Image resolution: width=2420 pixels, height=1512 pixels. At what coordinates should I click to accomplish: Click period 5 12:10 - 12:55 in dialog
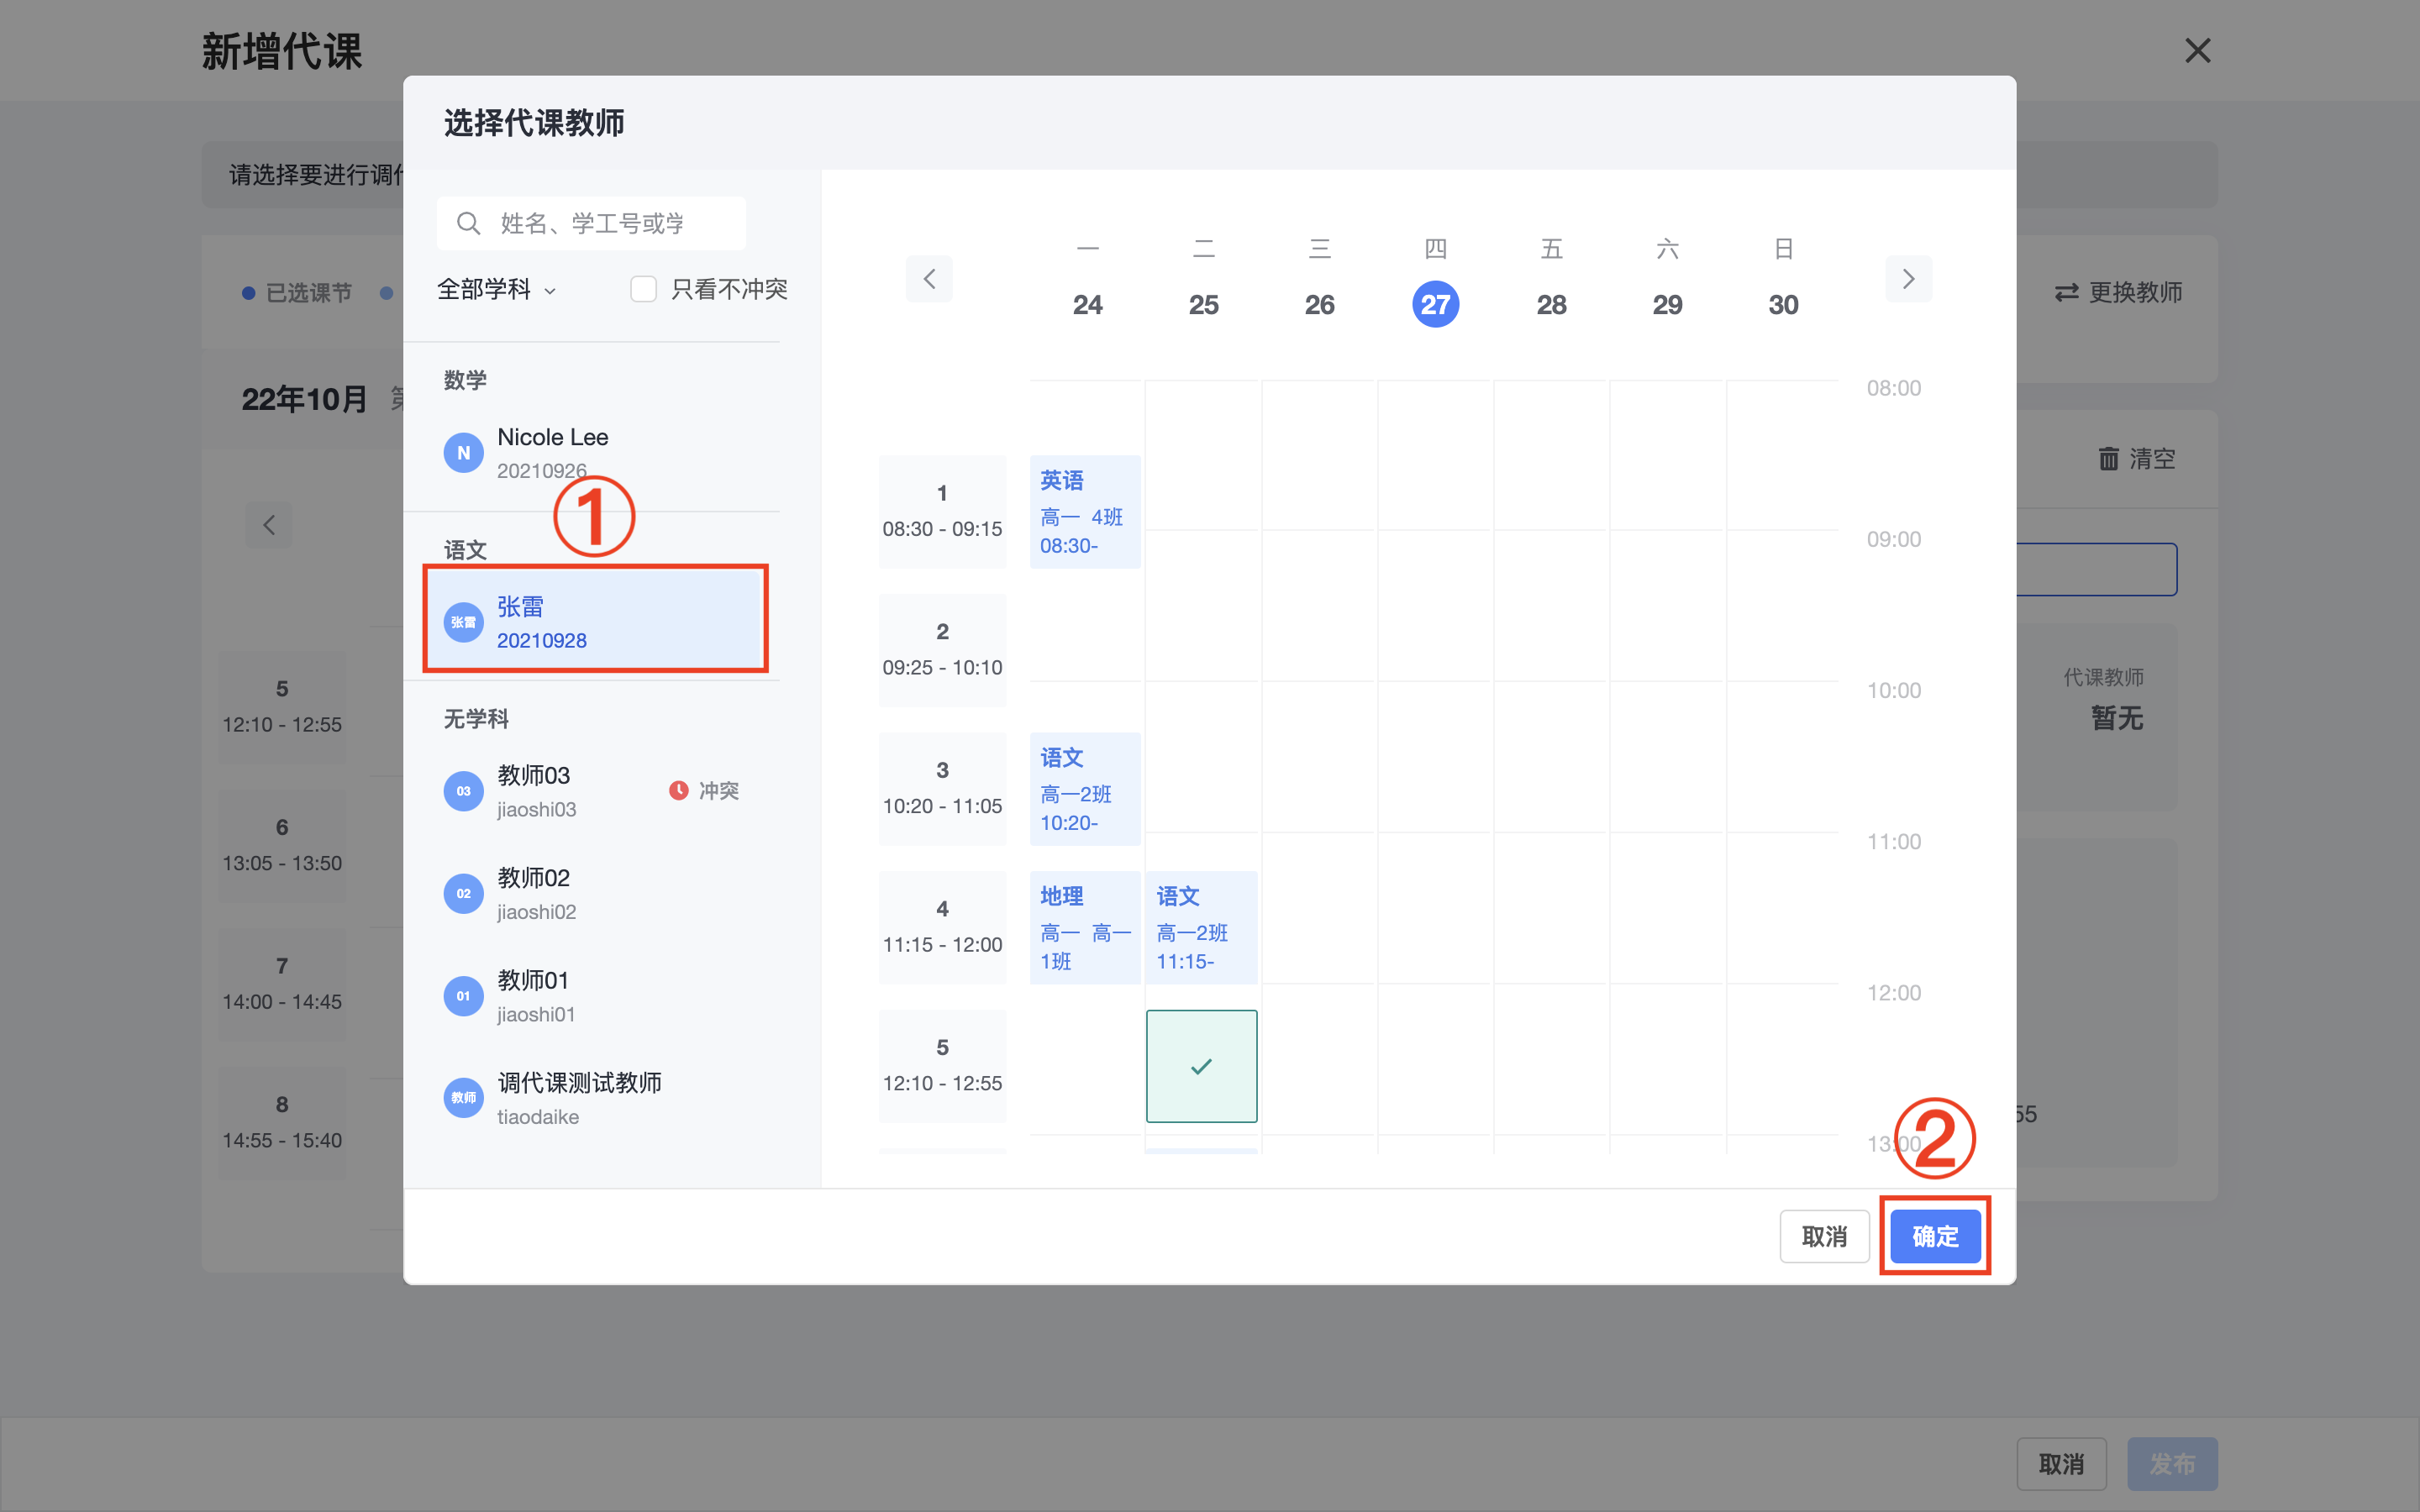[942, 1066]
